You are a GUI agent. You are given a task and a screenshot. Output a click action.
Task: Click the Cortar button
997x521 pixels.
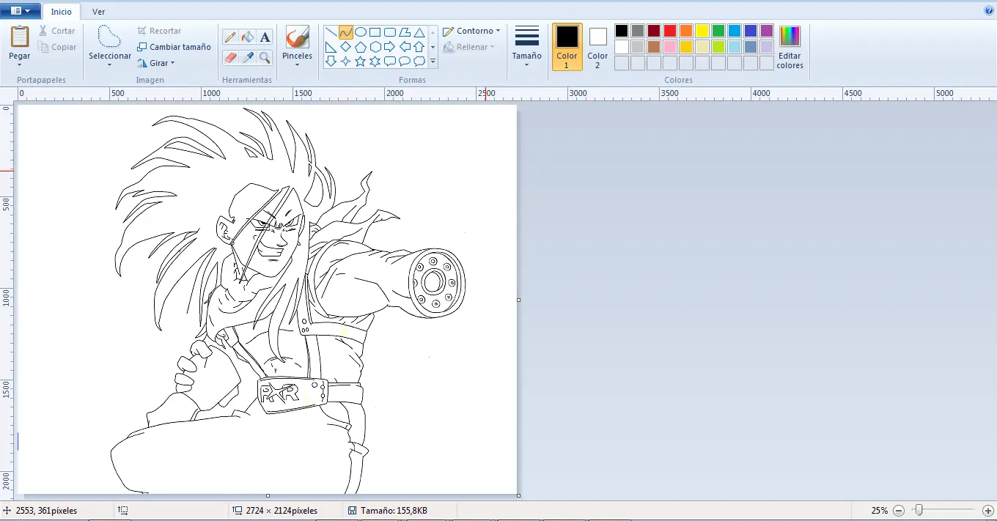pyautogui.click(x=57, y=31)
